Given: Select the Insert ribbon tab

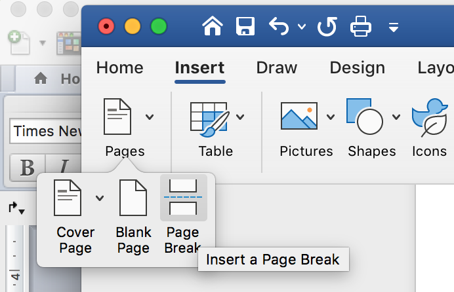Looking at the screenshot, I should (x=200, y=68).
